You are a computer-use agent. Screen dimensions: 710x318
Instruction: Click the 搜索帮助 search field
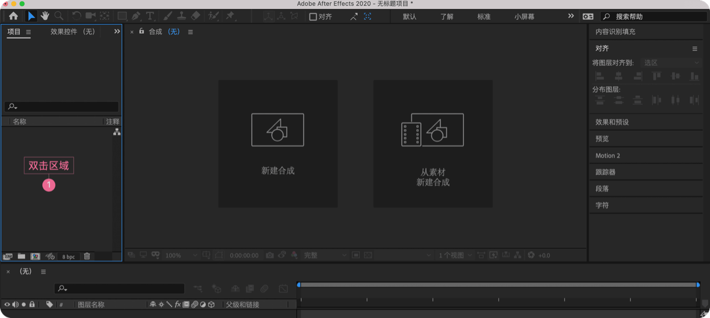653,17
